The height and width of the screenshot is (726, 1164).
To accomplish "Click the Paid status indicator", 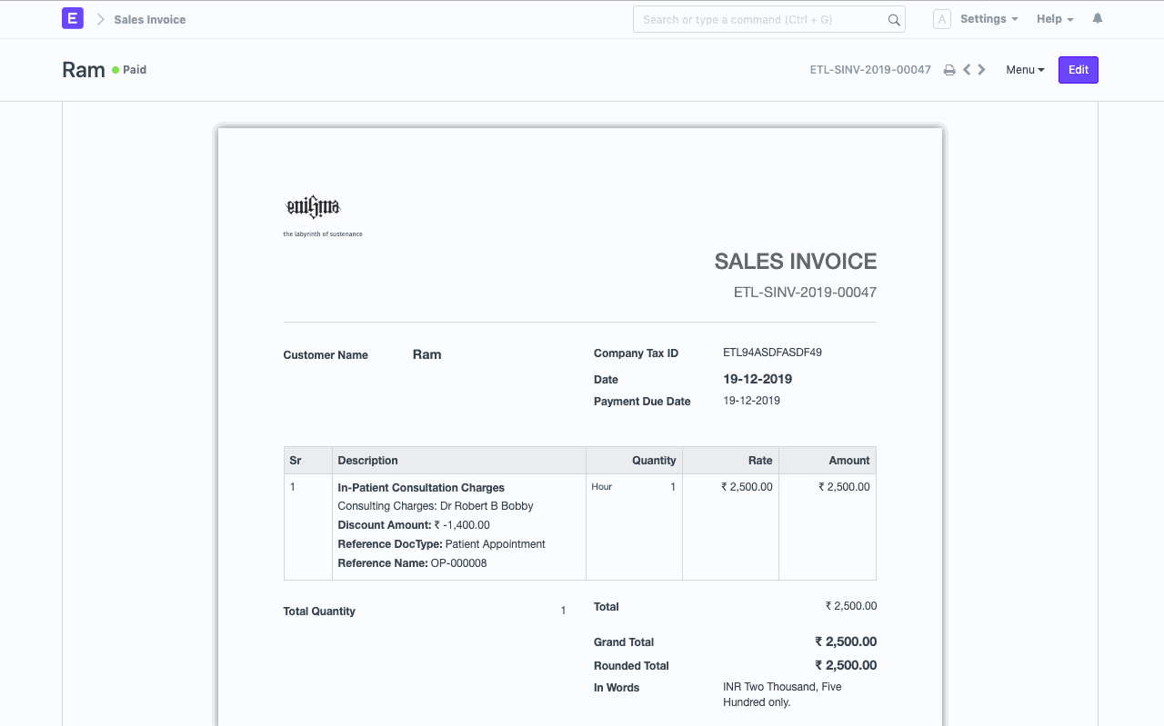I will (129, 69).
